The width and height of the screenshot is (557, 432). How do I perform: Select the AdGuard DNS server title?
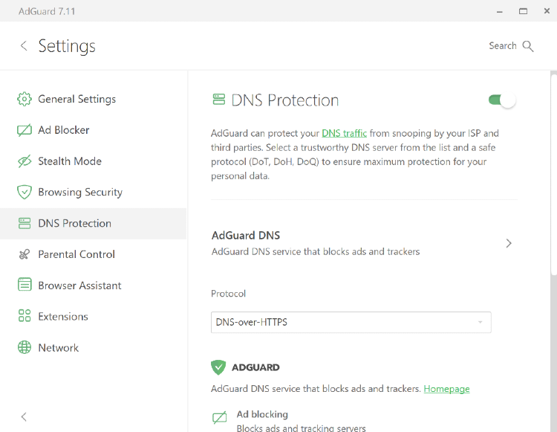coord(246,236)
